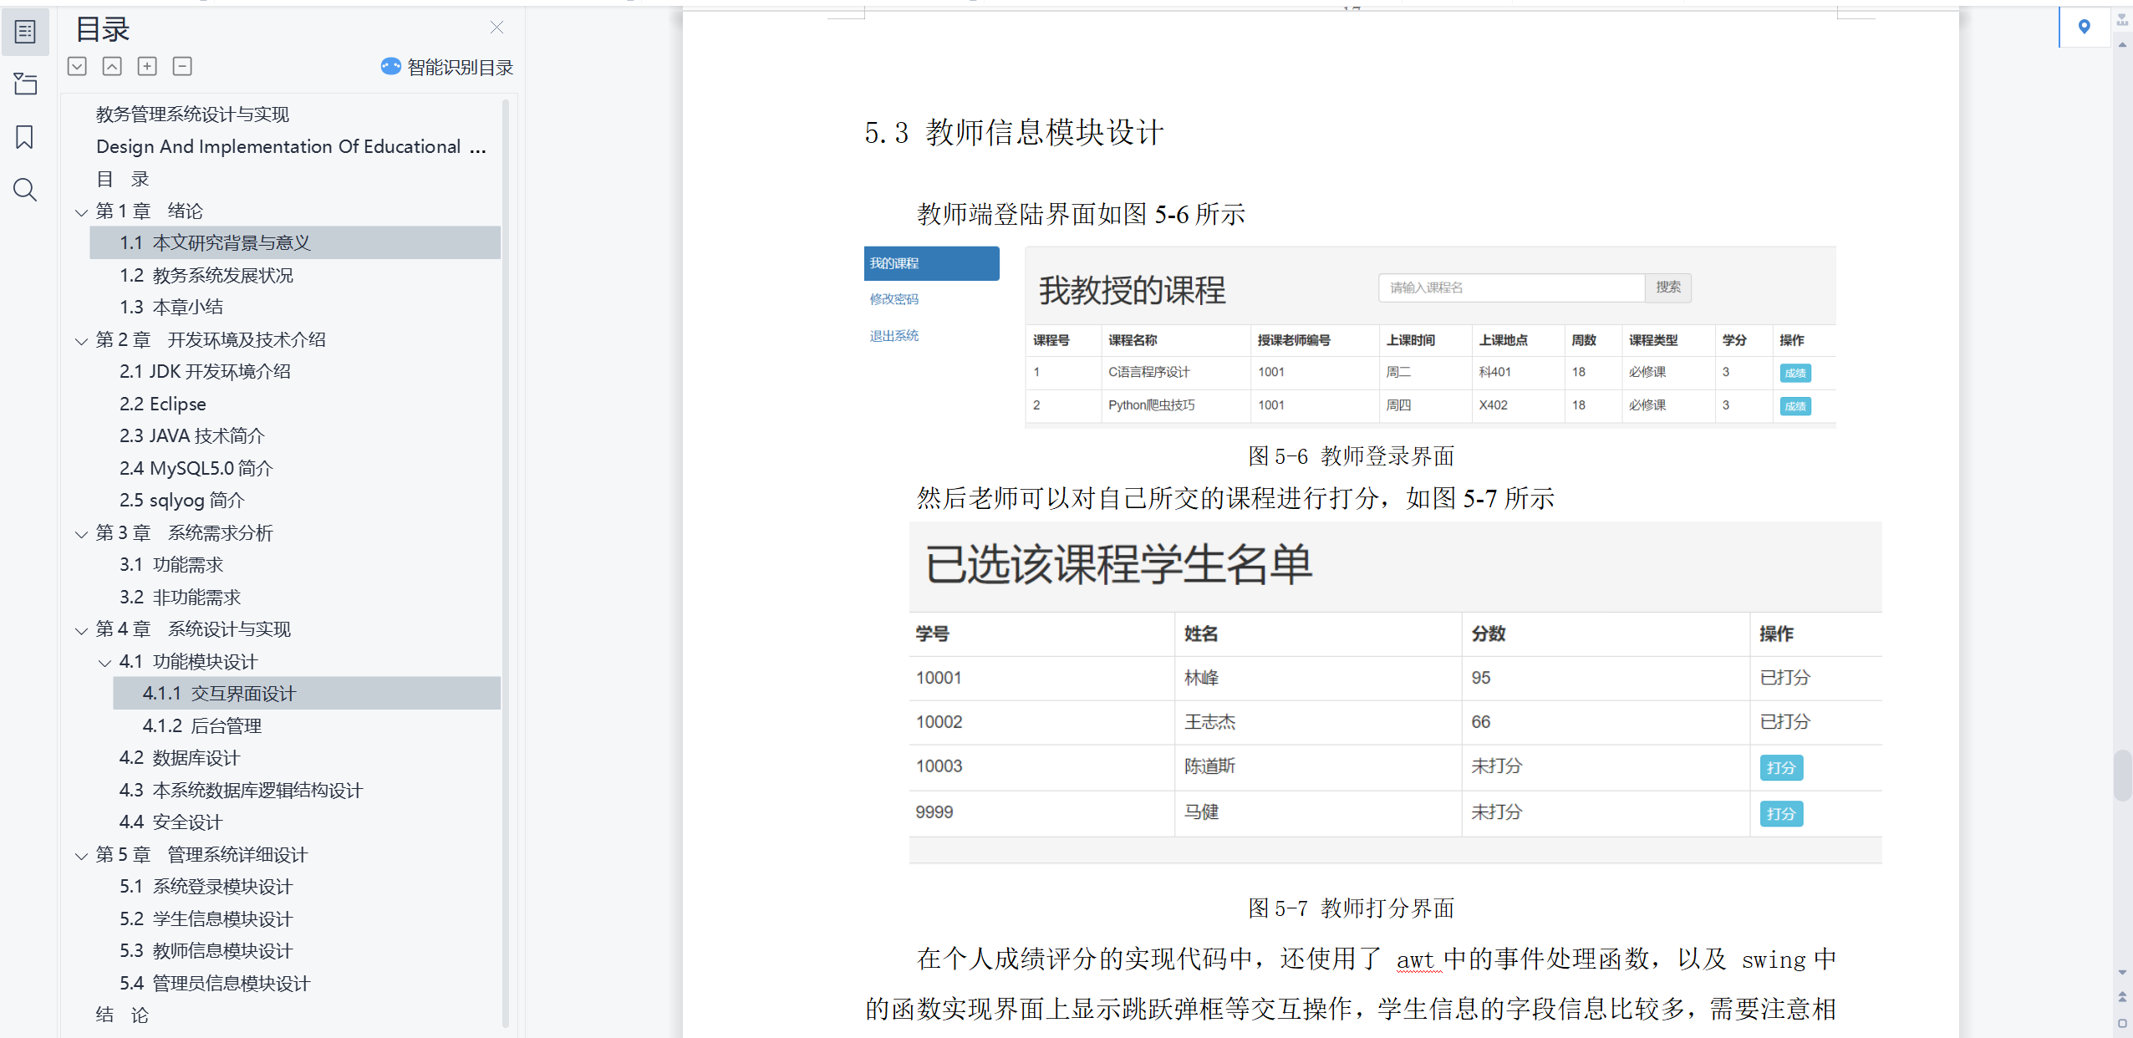Click the expand-all headings plus icon
Viewport: 2133px width, 1038px height.
(147, 66)
